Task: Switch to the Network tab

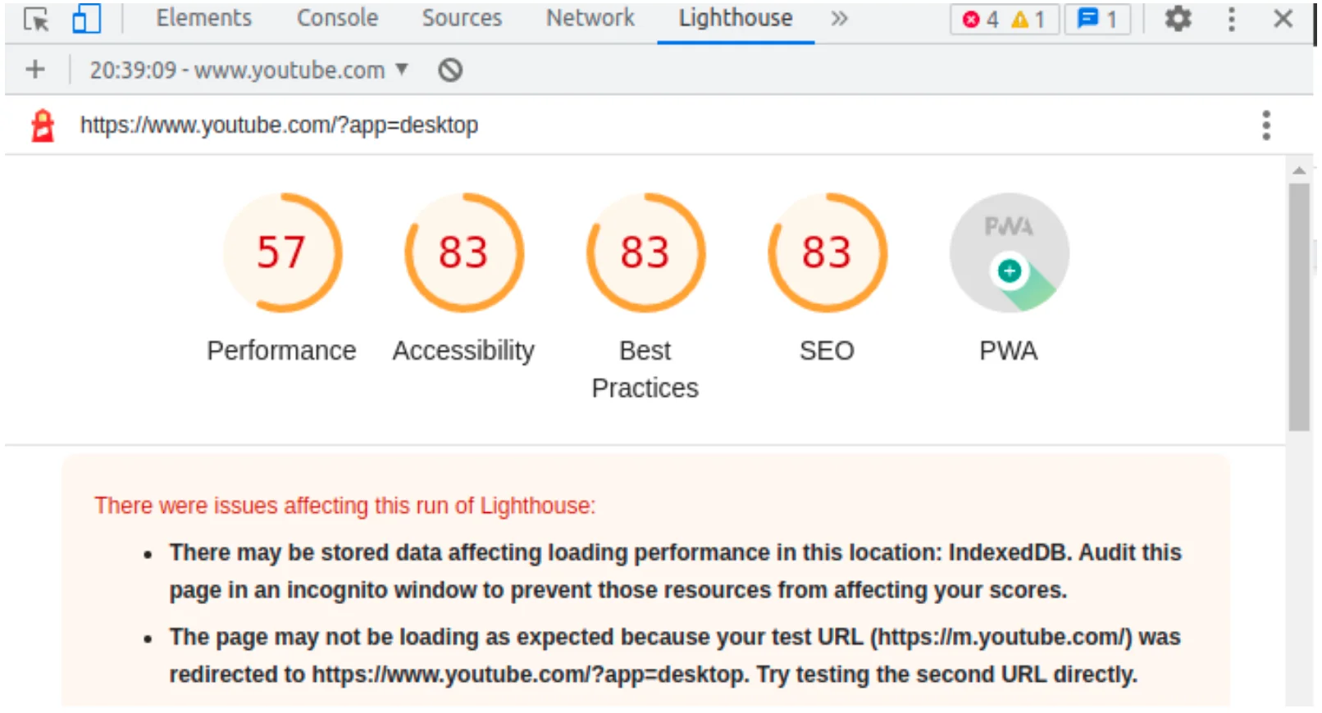Action: pyautogui.click(x=590, y=18)
